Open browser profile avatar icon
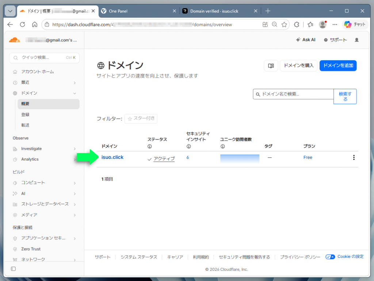 [x=323, y=24]
